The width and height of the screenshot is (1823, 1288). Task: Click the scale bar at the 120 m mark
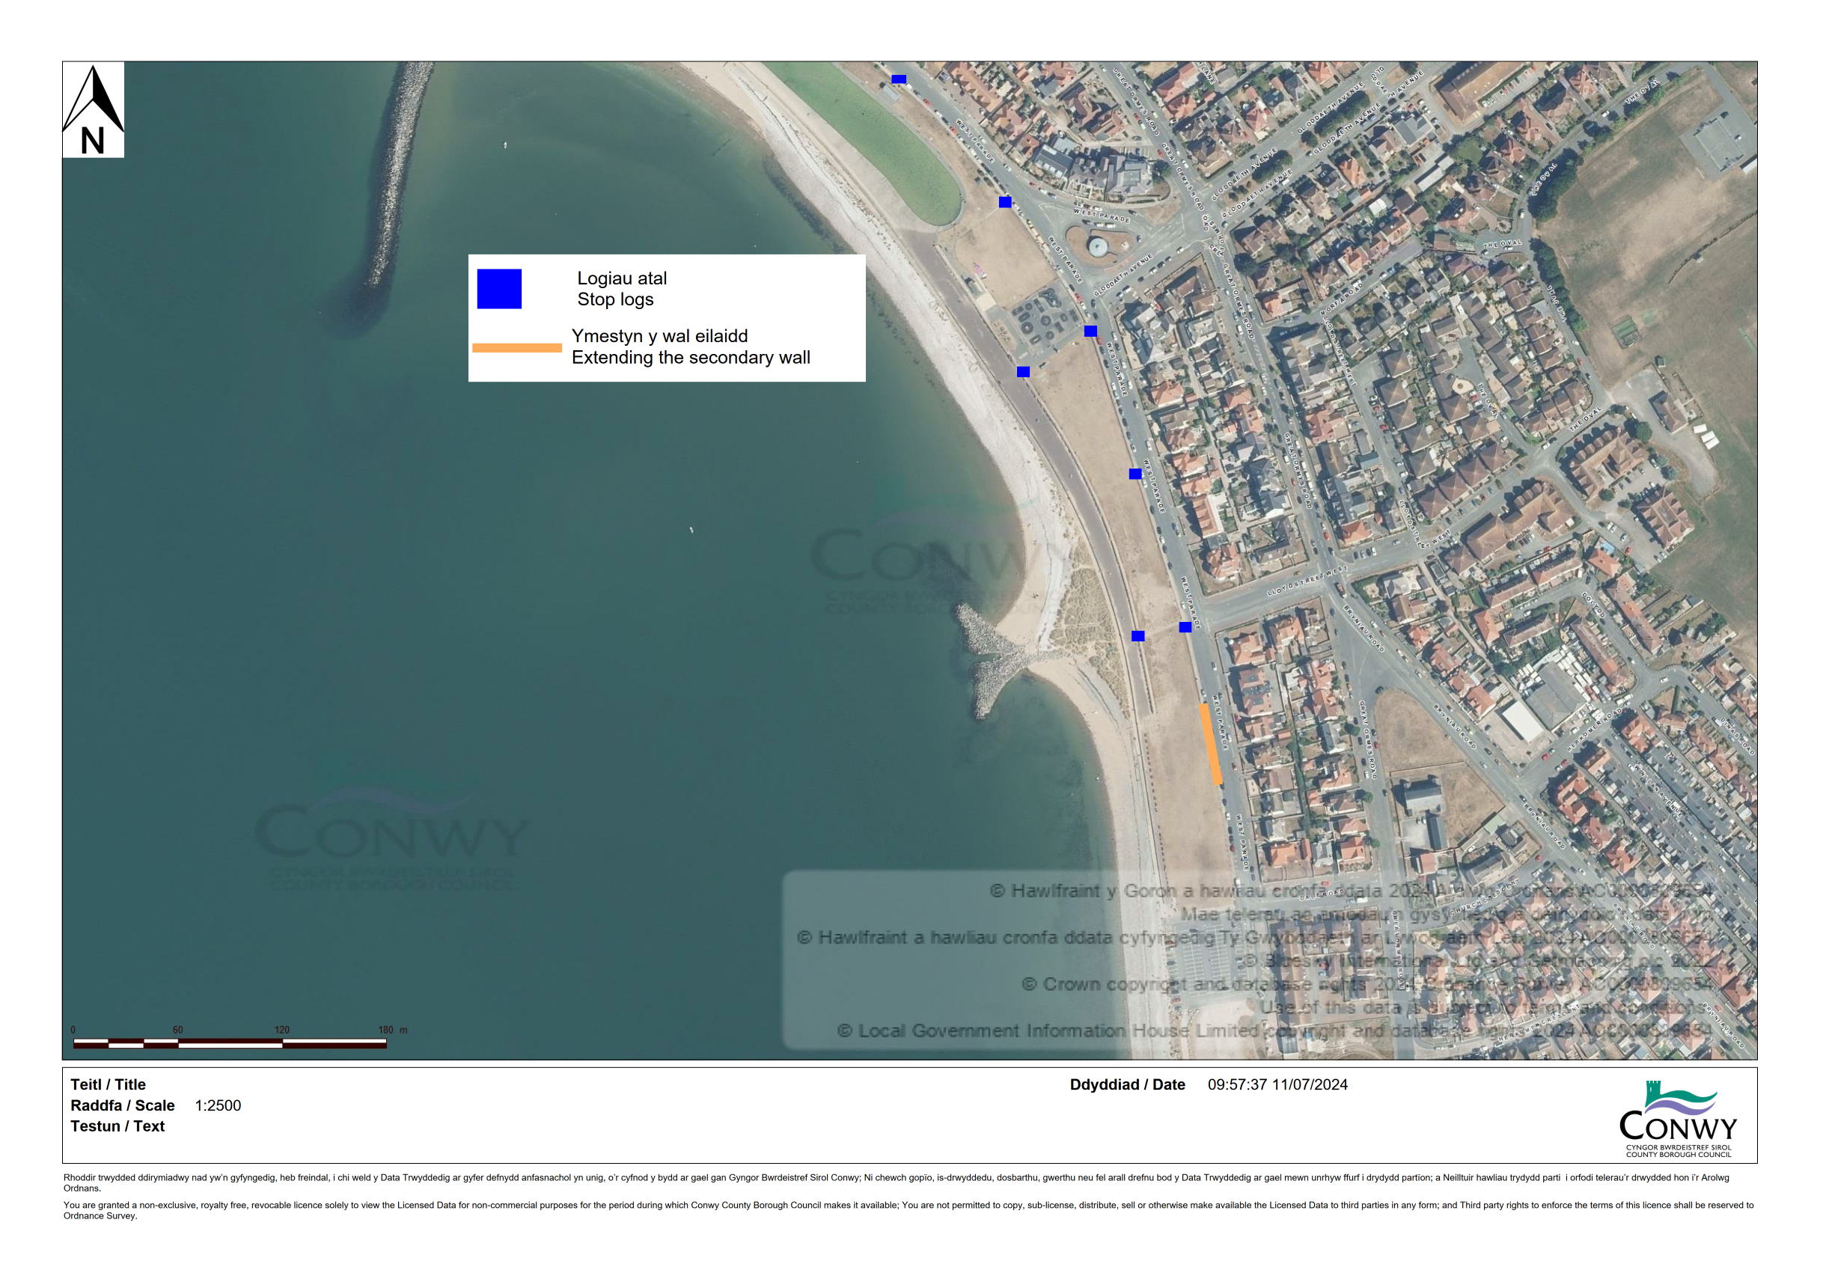pyautogui.click(x=282, y=1043)
